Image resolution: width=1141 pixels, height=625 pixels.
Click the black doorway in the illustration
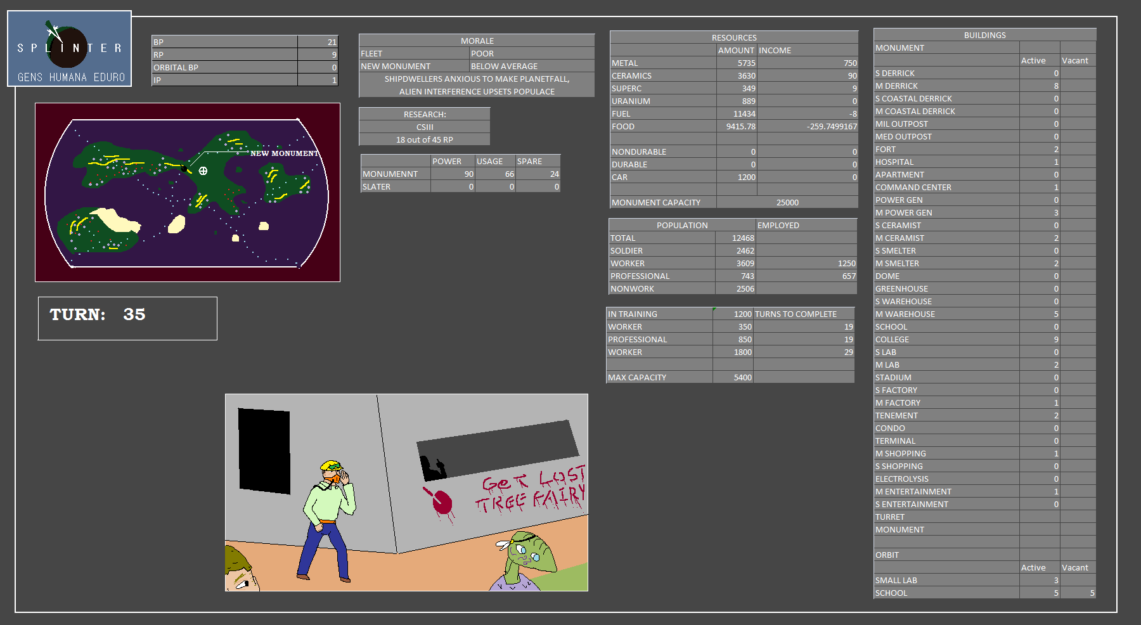[x=264, y=450]
